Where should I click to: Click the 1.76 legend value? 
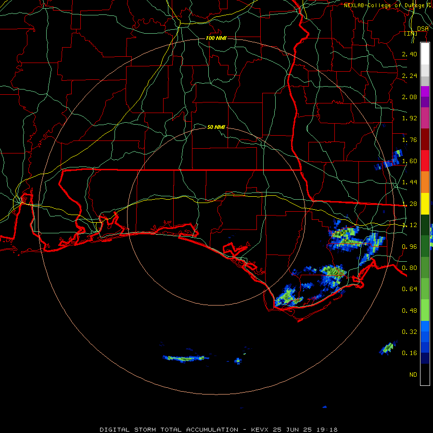click(x=409, y=140)
